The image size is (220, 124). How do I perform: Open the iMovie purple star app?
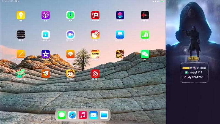click(x=46, y=54)
